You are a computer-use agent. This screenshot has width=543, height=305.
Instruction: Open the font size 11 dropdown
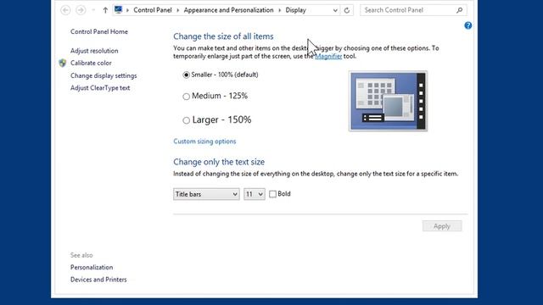point(255,194)
